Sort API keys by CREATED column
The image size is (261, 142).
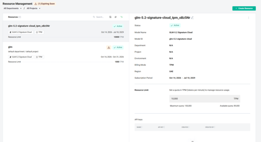pos(185,127)
